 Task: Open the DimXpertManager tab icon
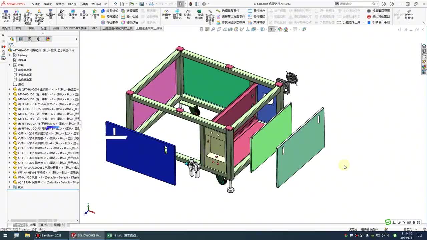pos(39,39)
